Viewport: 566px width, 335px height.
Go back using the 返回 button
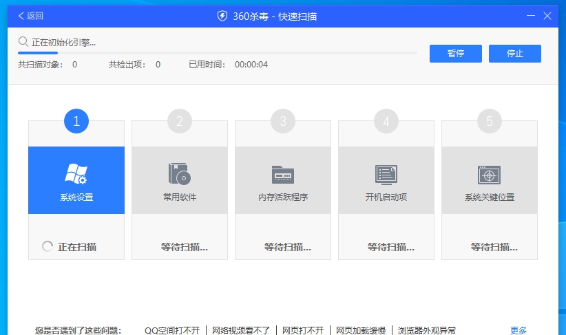tap(30, 16)
